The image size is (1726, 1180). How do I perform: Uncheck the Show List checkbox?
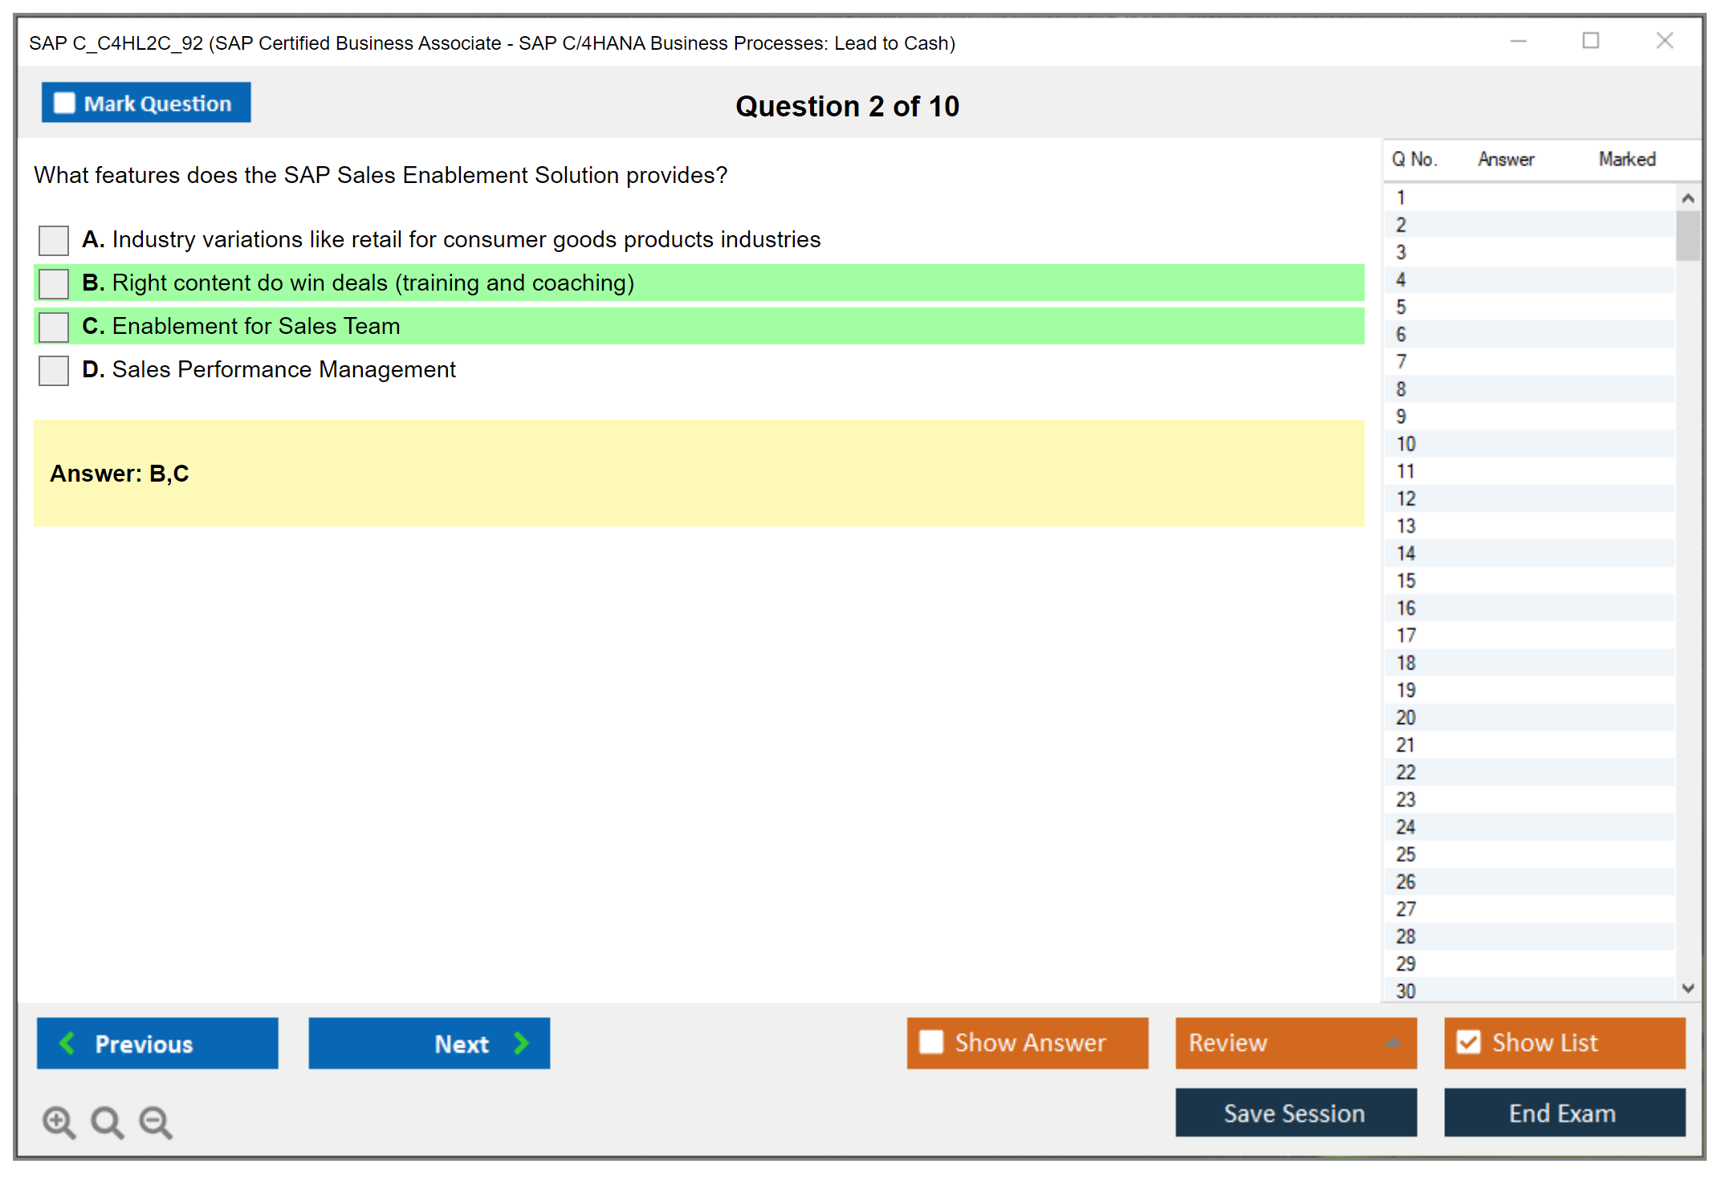pos(1468,1042)
